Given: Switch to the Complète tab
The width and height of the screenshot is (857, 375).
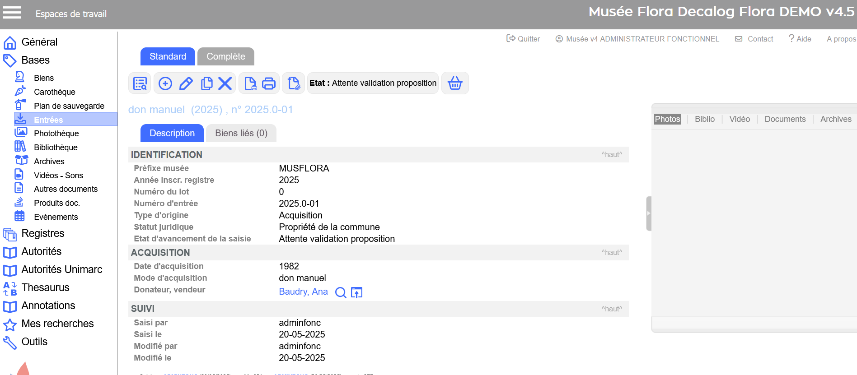Looking at the screenshot, I should [225, 56].
